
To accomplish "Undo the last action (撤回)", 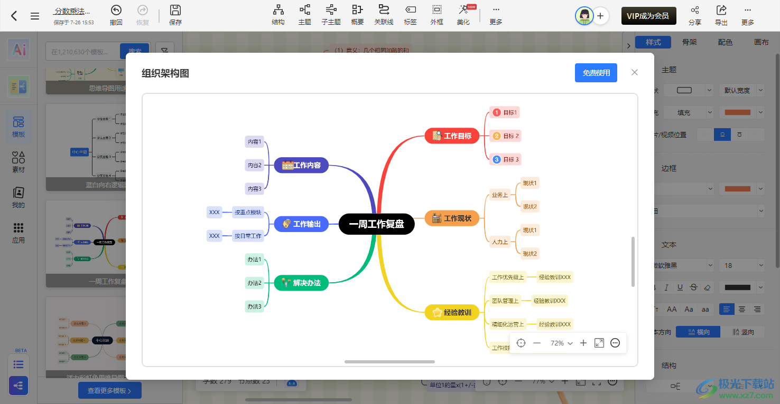I will [x=116, y=15].
